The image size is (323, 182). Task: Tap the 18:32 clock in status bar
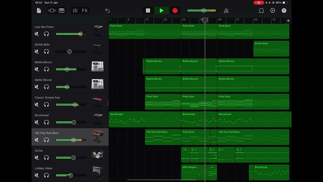point(39,3)
